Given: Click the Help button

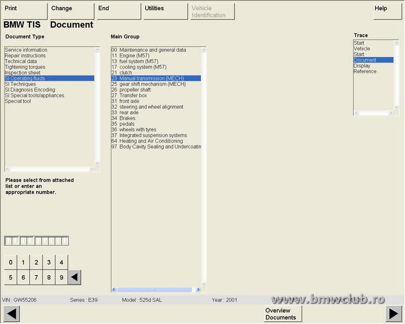Looking at the screenshot, I should (x=387, y=11).
